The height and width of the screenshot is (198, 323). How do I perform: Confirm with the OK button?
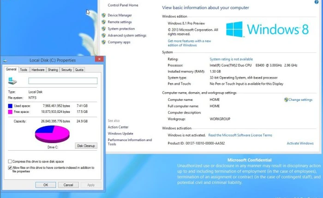(x=46, y=185)
